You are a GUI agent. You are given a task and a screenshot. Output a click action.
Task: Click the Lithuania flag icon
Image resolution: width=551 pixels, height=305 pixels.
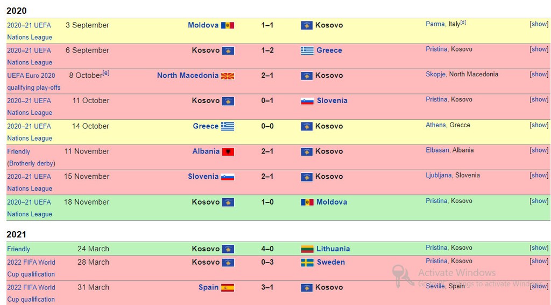click(x=307, y=249)
